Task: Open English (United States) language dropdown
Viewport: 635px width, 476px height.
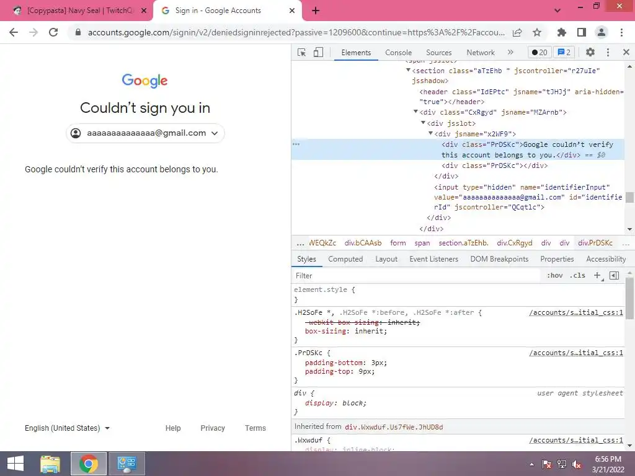Action: click(x=67, y=428)
